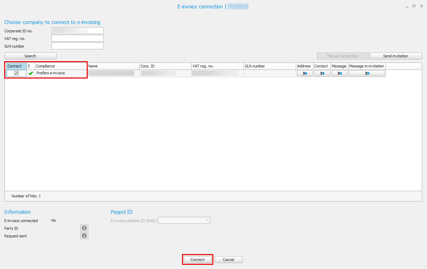
Task: Sort by the Compliance column header
Action: click(61, 66)
